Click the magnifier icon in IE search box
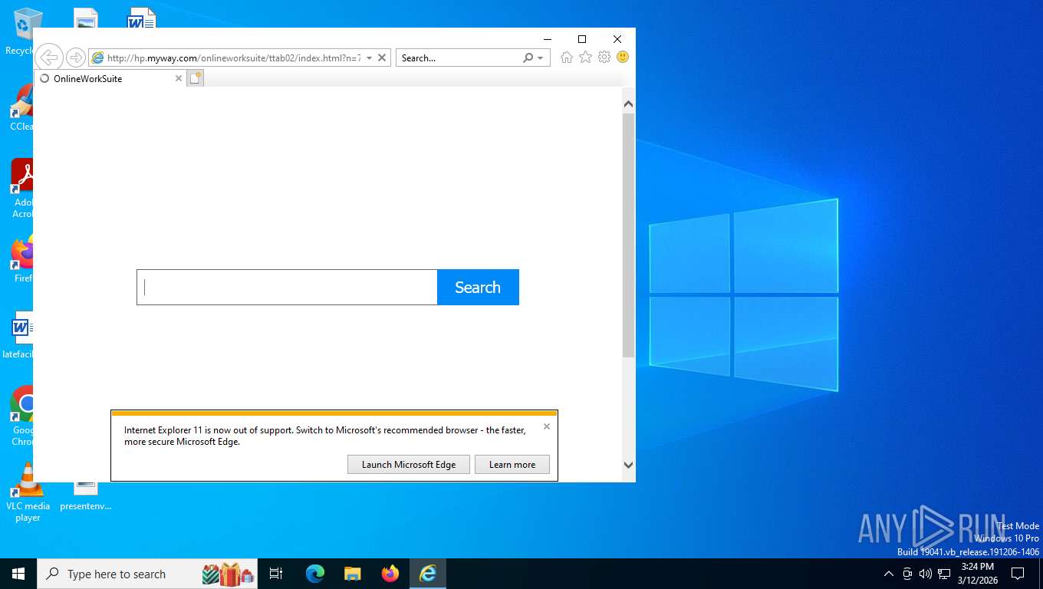This screenshot has height=589, width=1043. (x=528, y=58)
